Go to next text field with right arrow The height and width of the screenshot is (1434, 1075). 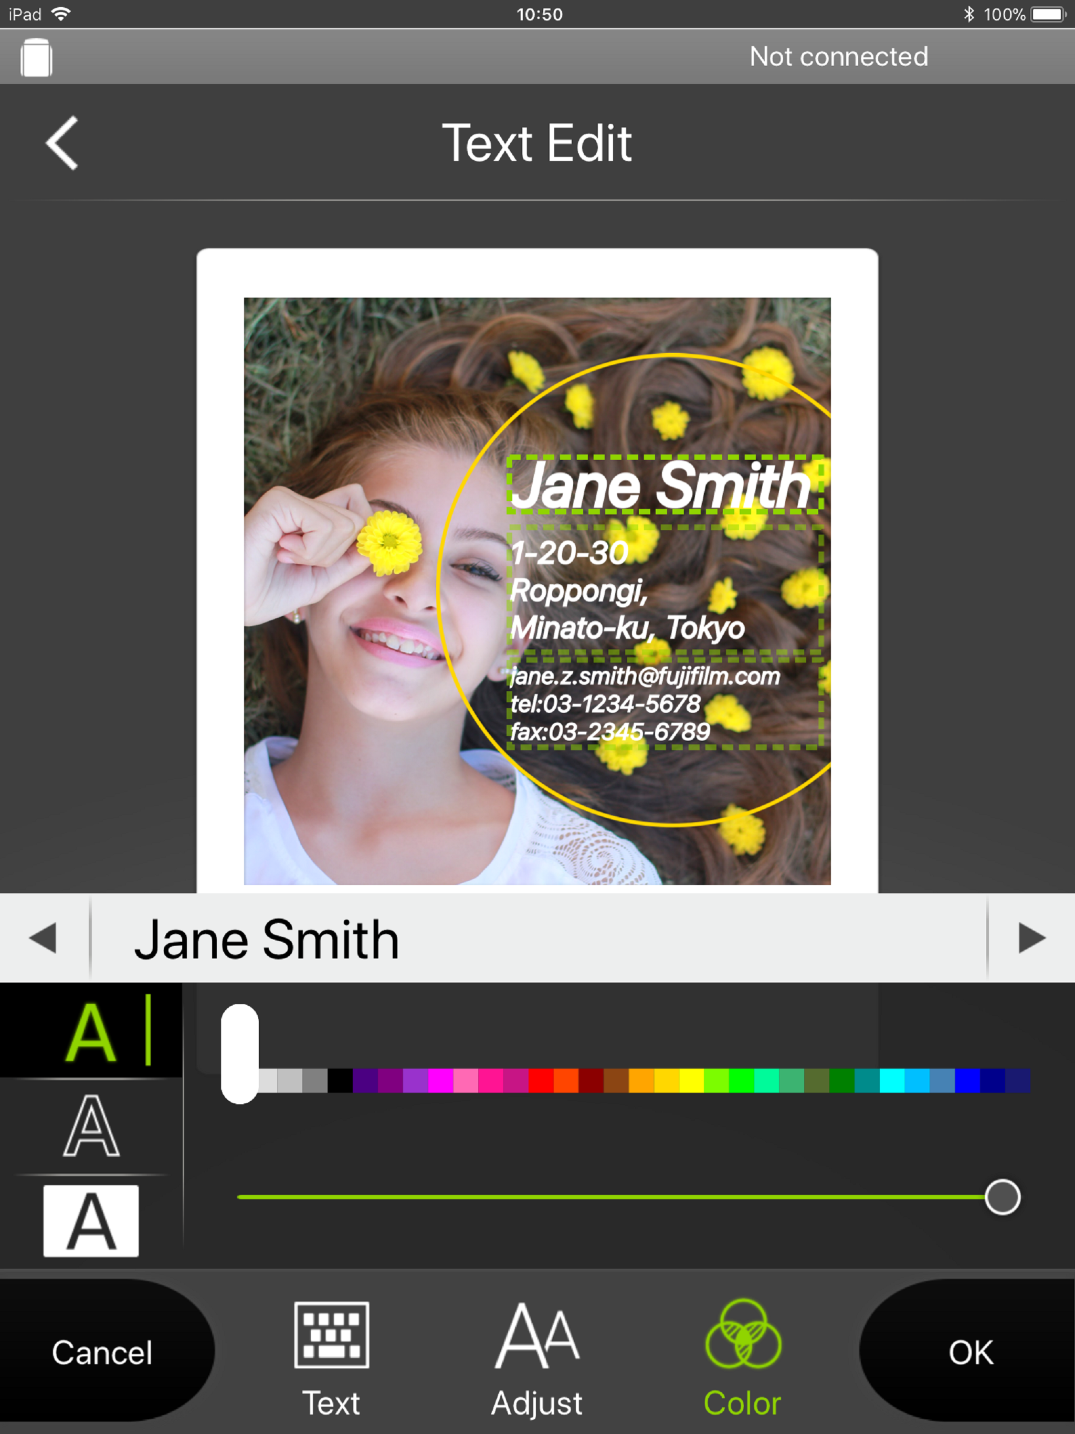(1031, 938)
